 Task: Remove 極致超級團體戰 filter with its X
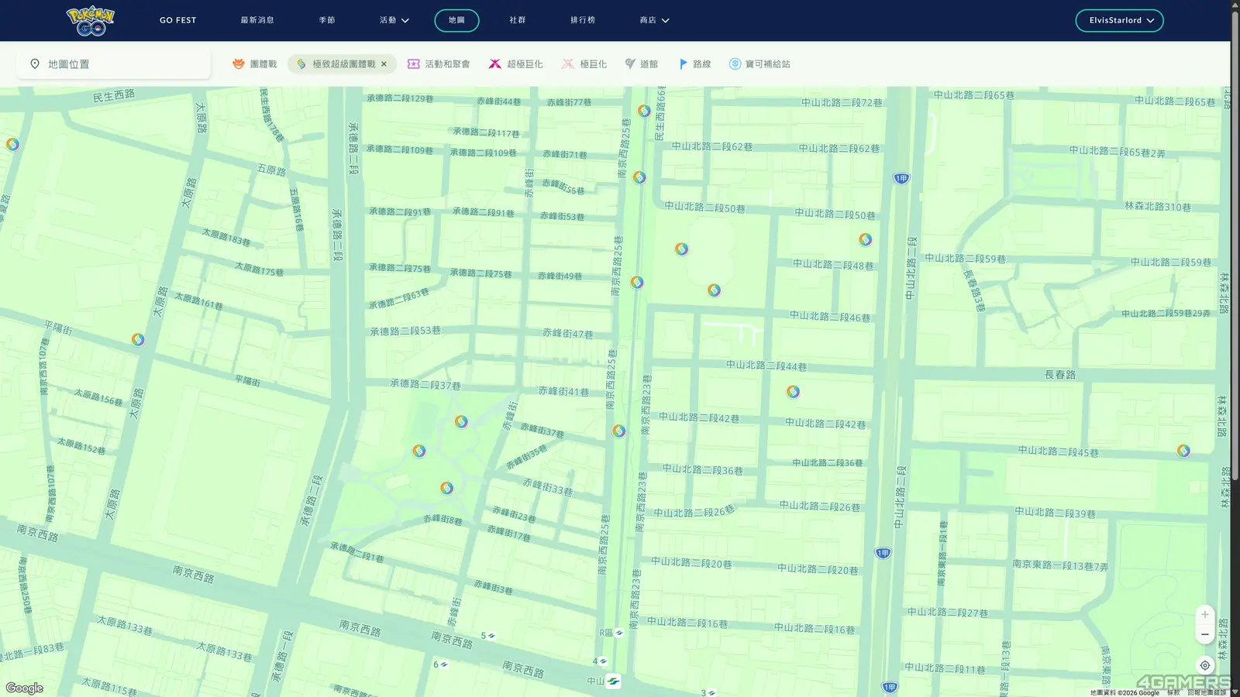[x=384, y=64]
